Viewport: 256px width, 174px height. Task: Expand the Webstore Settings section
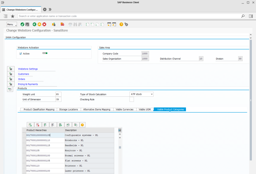[11, 69]
